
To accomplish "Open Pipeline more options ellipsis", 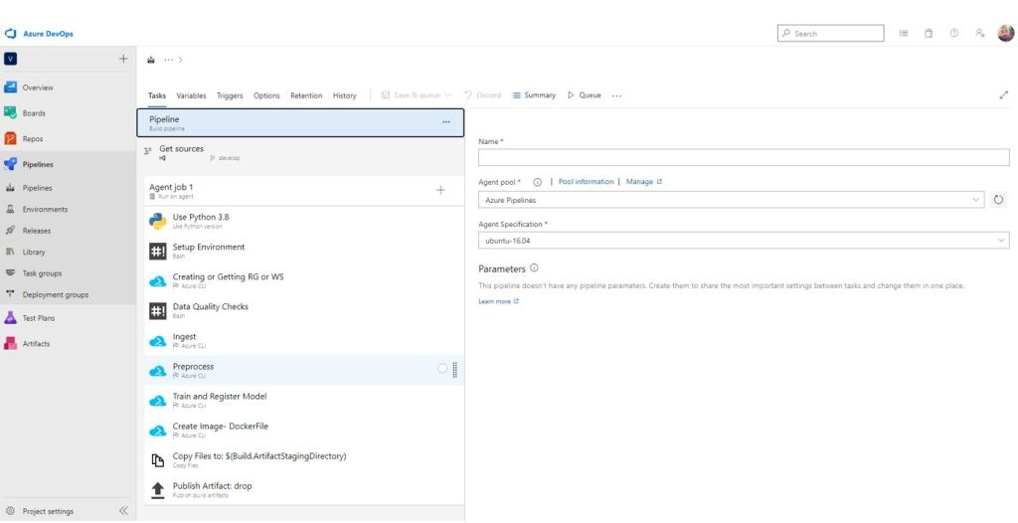I will [x=445, y=121].
